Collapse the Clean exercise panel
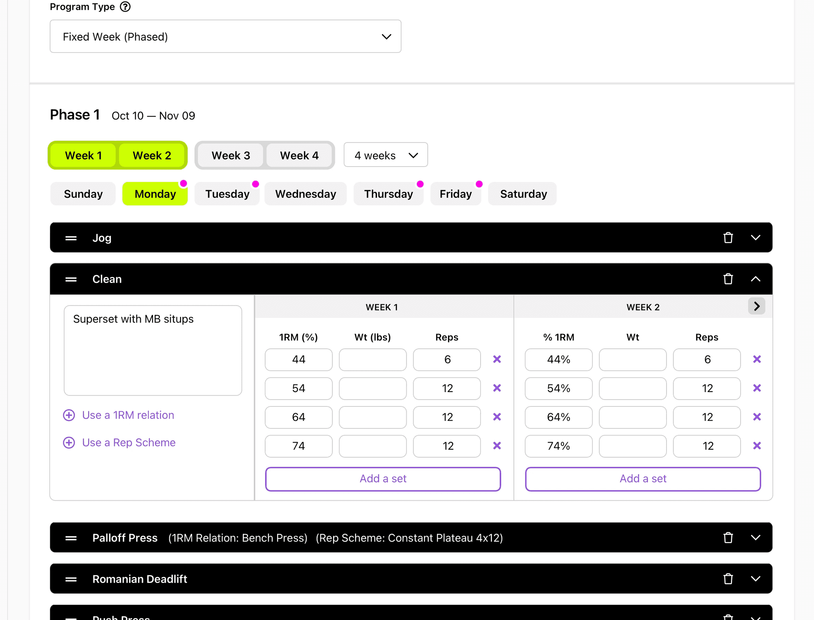The image size is (814, 620). tap(755, 279)
